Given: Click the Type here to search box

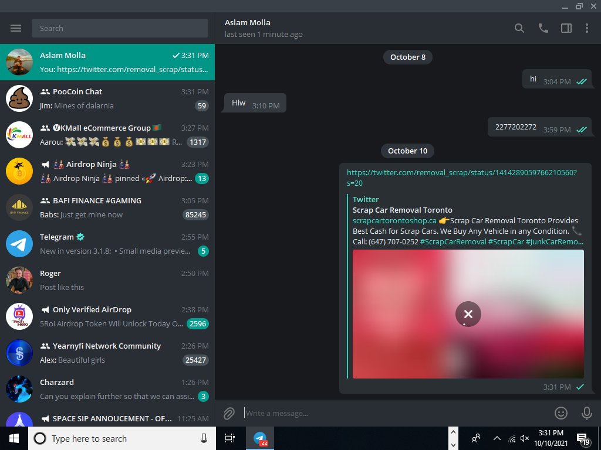Looking at the screenshot, I should tap(122, 438).
